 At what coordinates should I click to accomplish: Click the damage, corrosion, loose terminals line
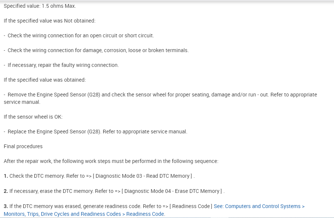98,50
